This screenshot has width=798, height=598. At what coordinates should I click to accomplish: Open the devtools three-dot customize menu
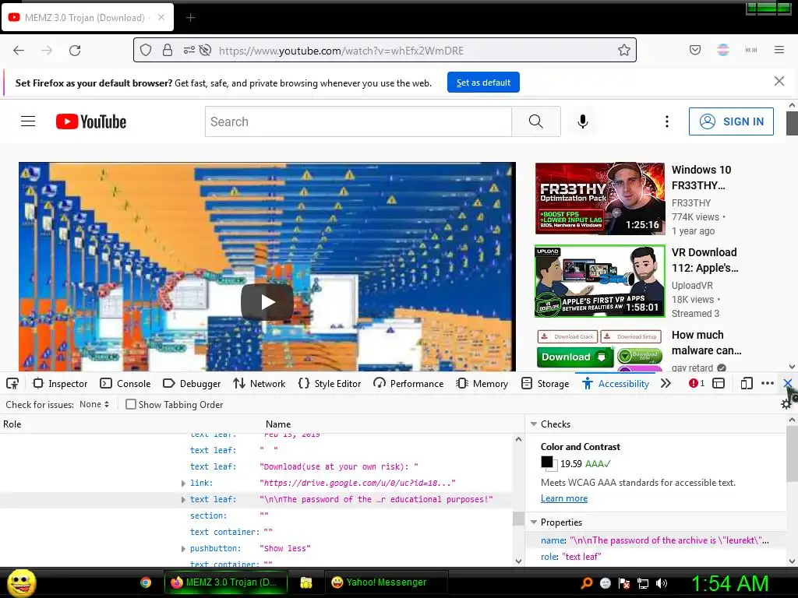(x=768, y=383)
